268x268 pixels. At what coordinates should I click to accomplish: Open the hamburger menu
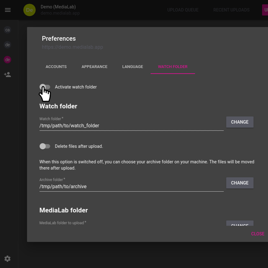coord(8,10)
